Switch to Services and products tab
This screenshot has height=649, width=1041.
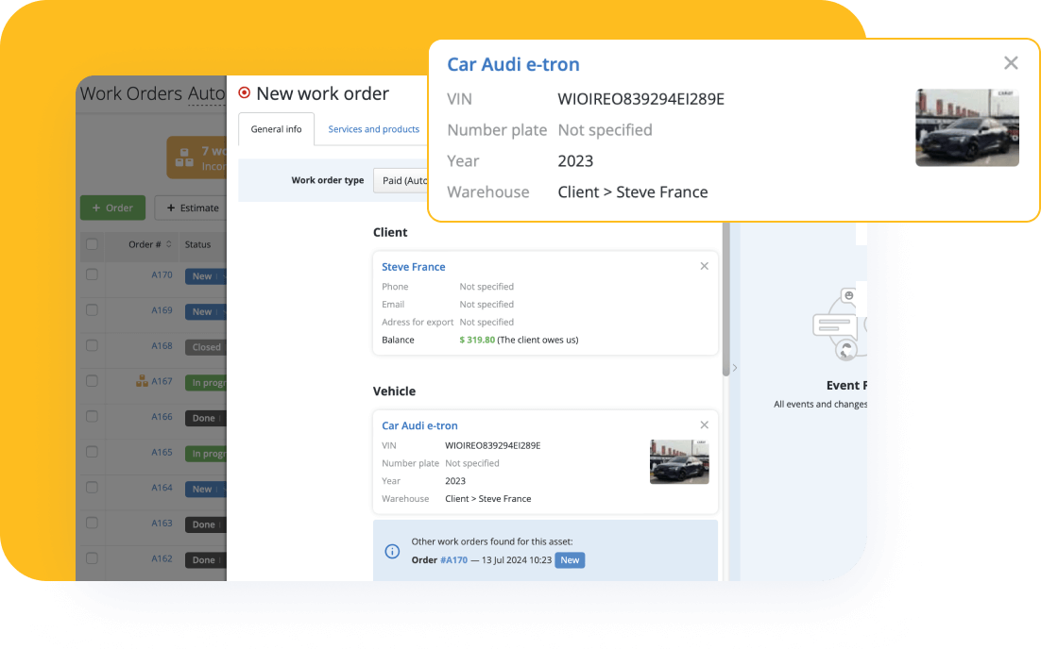pos(374,129)
